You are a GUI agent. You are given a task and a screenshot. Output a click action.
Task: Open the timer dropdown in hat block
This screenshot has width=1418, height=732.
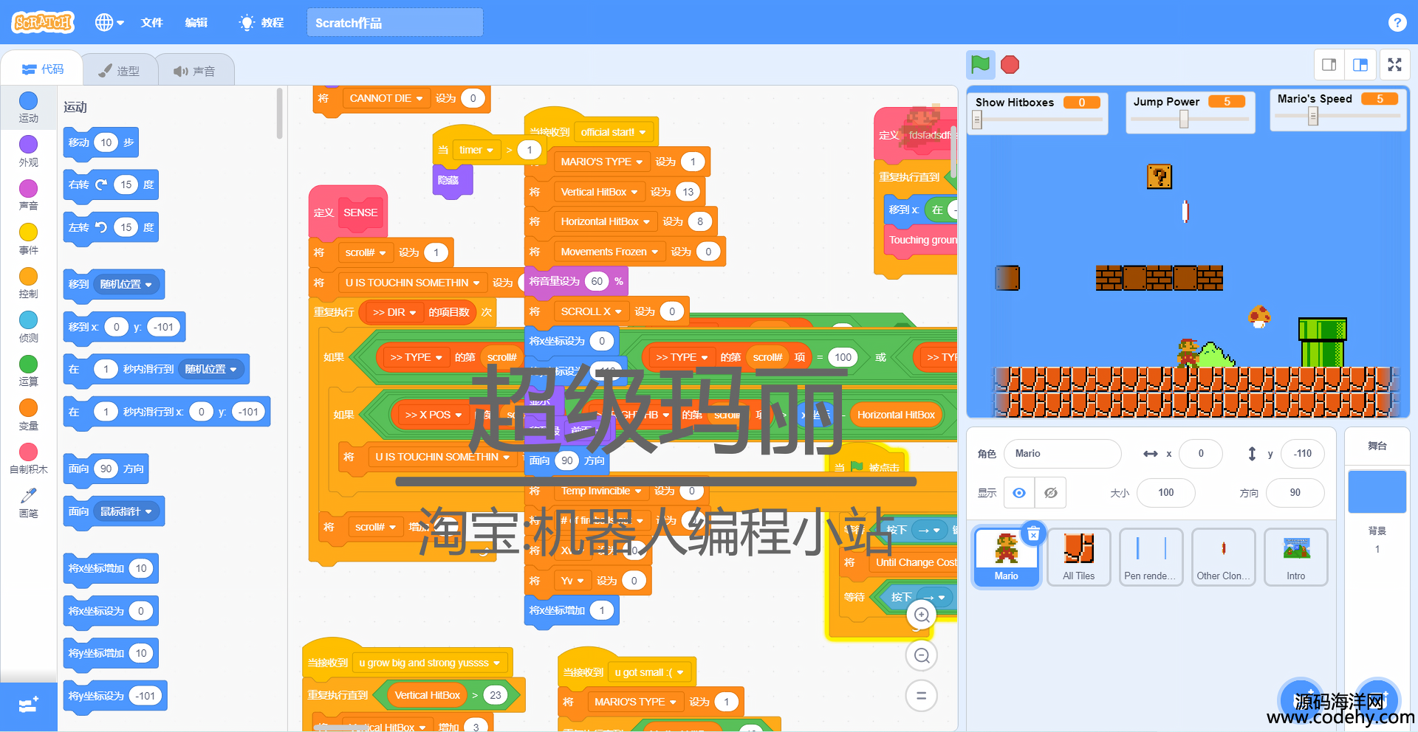pyautogui.click(x=476, y=150)
